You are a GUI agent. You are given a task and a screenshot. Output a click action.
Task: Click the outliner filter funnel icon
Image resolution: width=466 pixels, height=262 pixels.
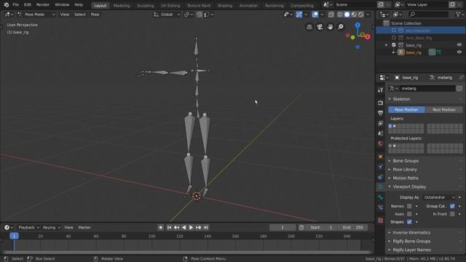[458, 15]
